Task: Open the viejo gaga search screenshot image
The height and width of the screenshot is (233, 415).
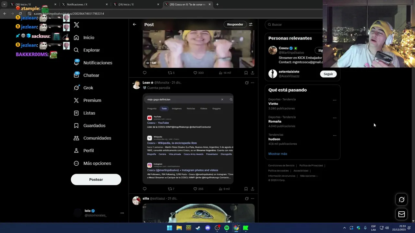Action: 188,139
